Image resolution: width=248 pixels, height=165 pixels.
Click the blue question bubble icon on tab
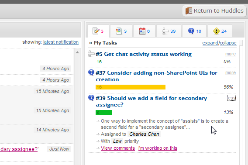click(191, 31)
